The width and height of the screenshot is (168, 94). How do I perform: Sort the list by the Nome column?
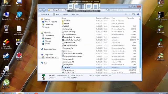tap(64, 18)
